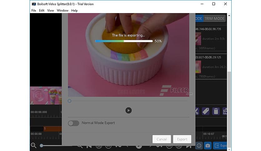Click the zoom out magnifier icon
Screen dimensions: 261x151
tap(34, 145)
